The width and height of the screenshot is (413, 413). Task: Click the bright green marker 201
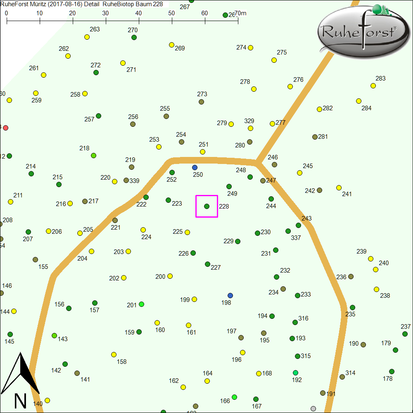pyautogui.click(x=141, y=304)
